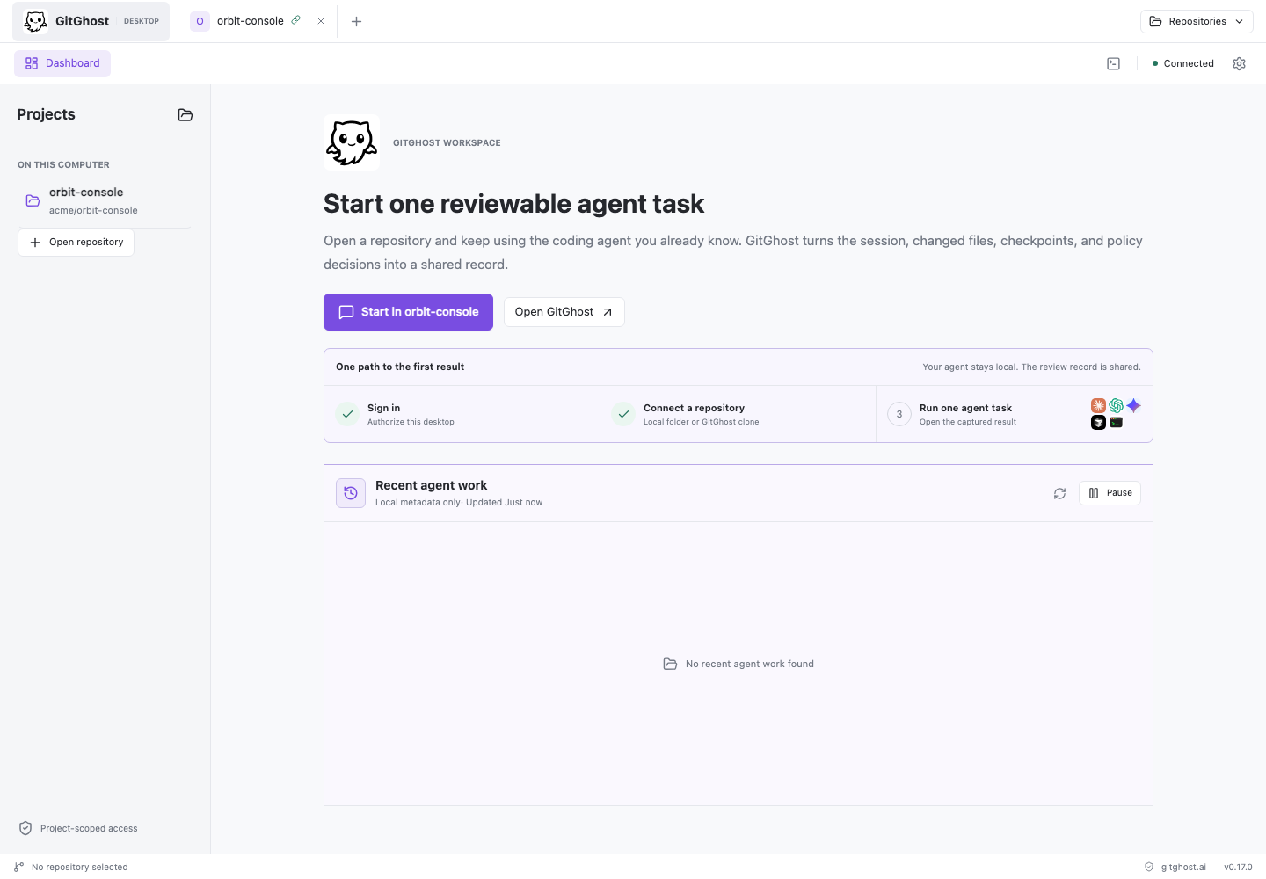Click the shield icon beside gitghost.ai

click(x=1149, y=867)
